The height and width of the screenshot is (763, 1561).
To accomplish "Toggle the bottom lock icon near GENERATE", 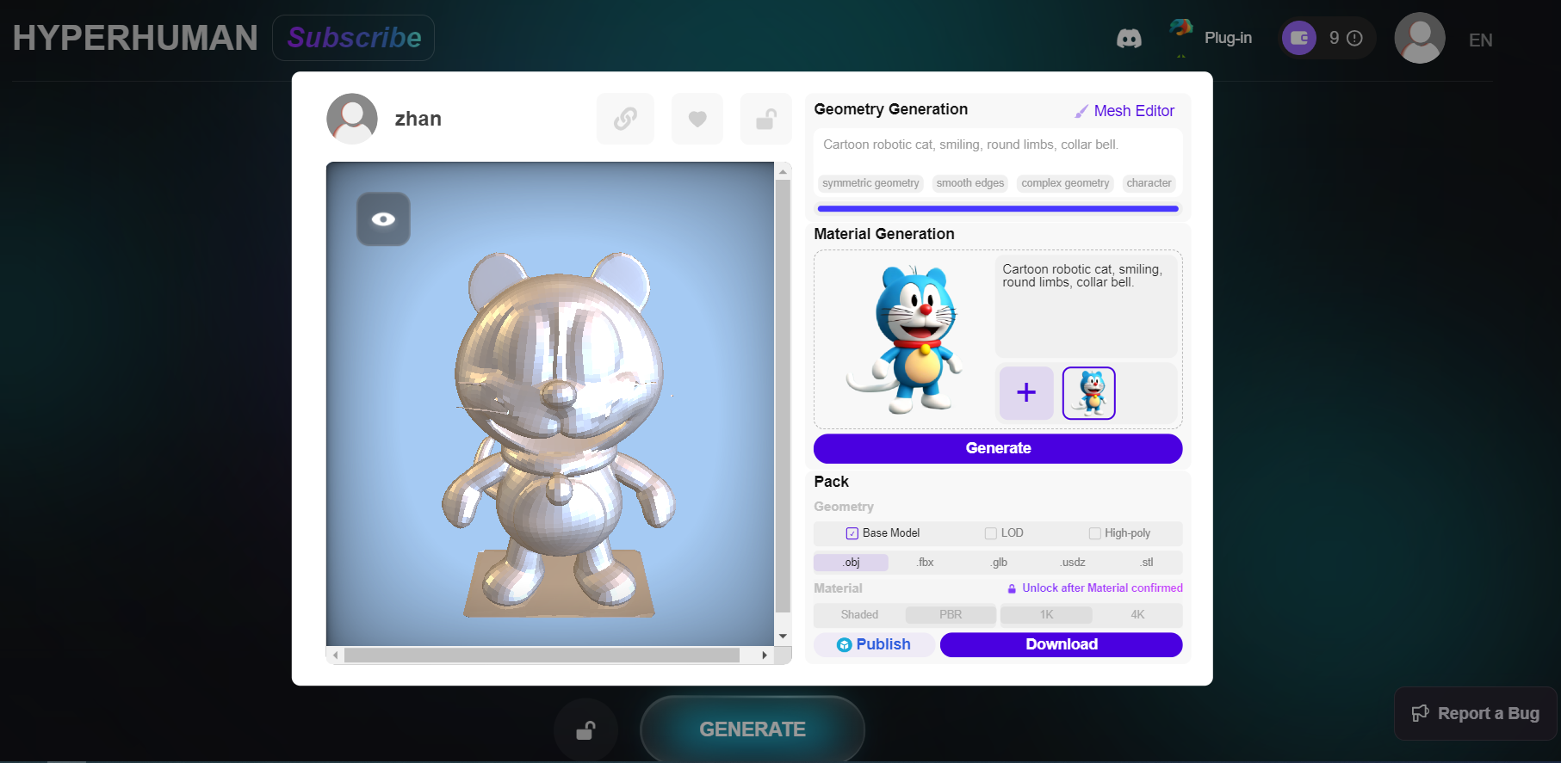I will [x=585, y=730].
